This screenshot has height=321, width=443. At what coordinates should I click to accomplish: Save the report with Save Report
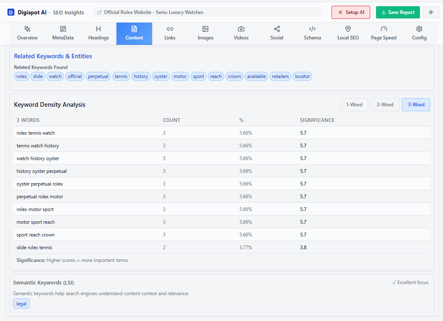(x=397, y=12)
